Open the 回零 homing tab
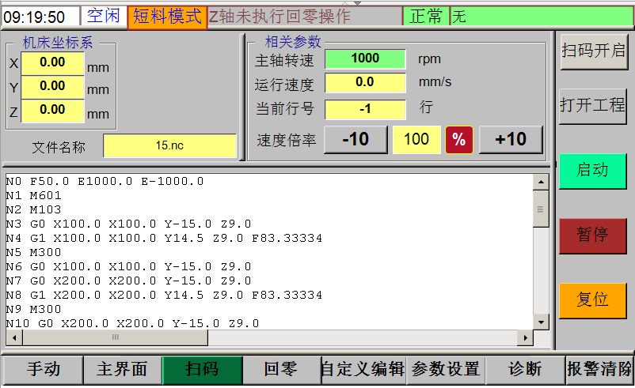635x388 pixels. (280, 369)
